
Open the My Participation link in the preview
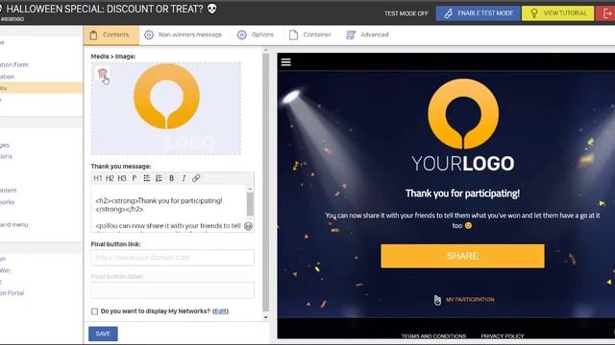pyautogui.click(x=470, y=300)
